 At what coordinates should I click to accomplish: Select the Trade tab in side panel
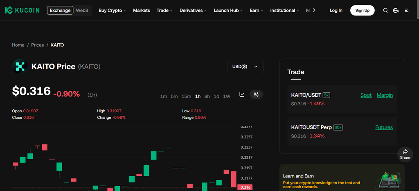[x=296, y=72]
